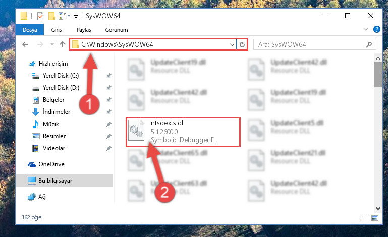Open the recent locations dropdown arrow

[52, 44]
